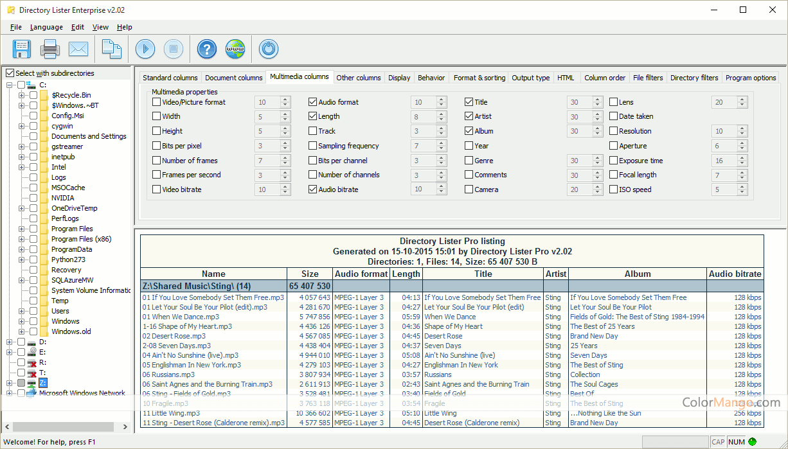Click the Copy to clipboard toolbar icon
788x449 pixels.
tap(112, 49)
